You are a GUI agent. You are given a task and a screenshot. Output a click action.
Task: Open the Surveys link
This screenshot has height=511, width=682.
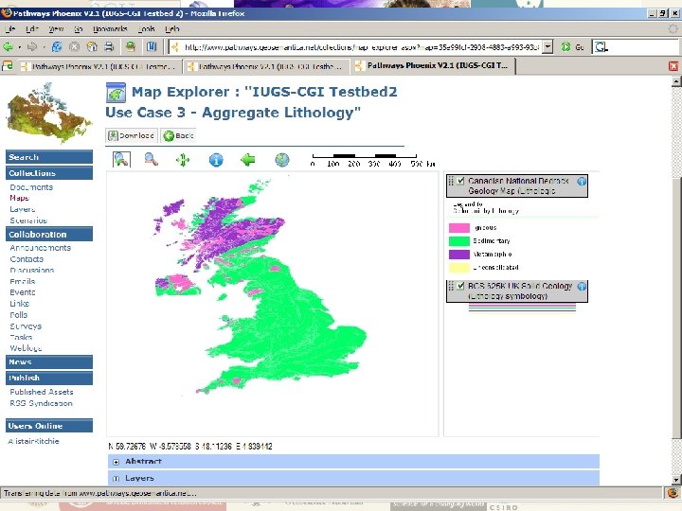point(26,326)
